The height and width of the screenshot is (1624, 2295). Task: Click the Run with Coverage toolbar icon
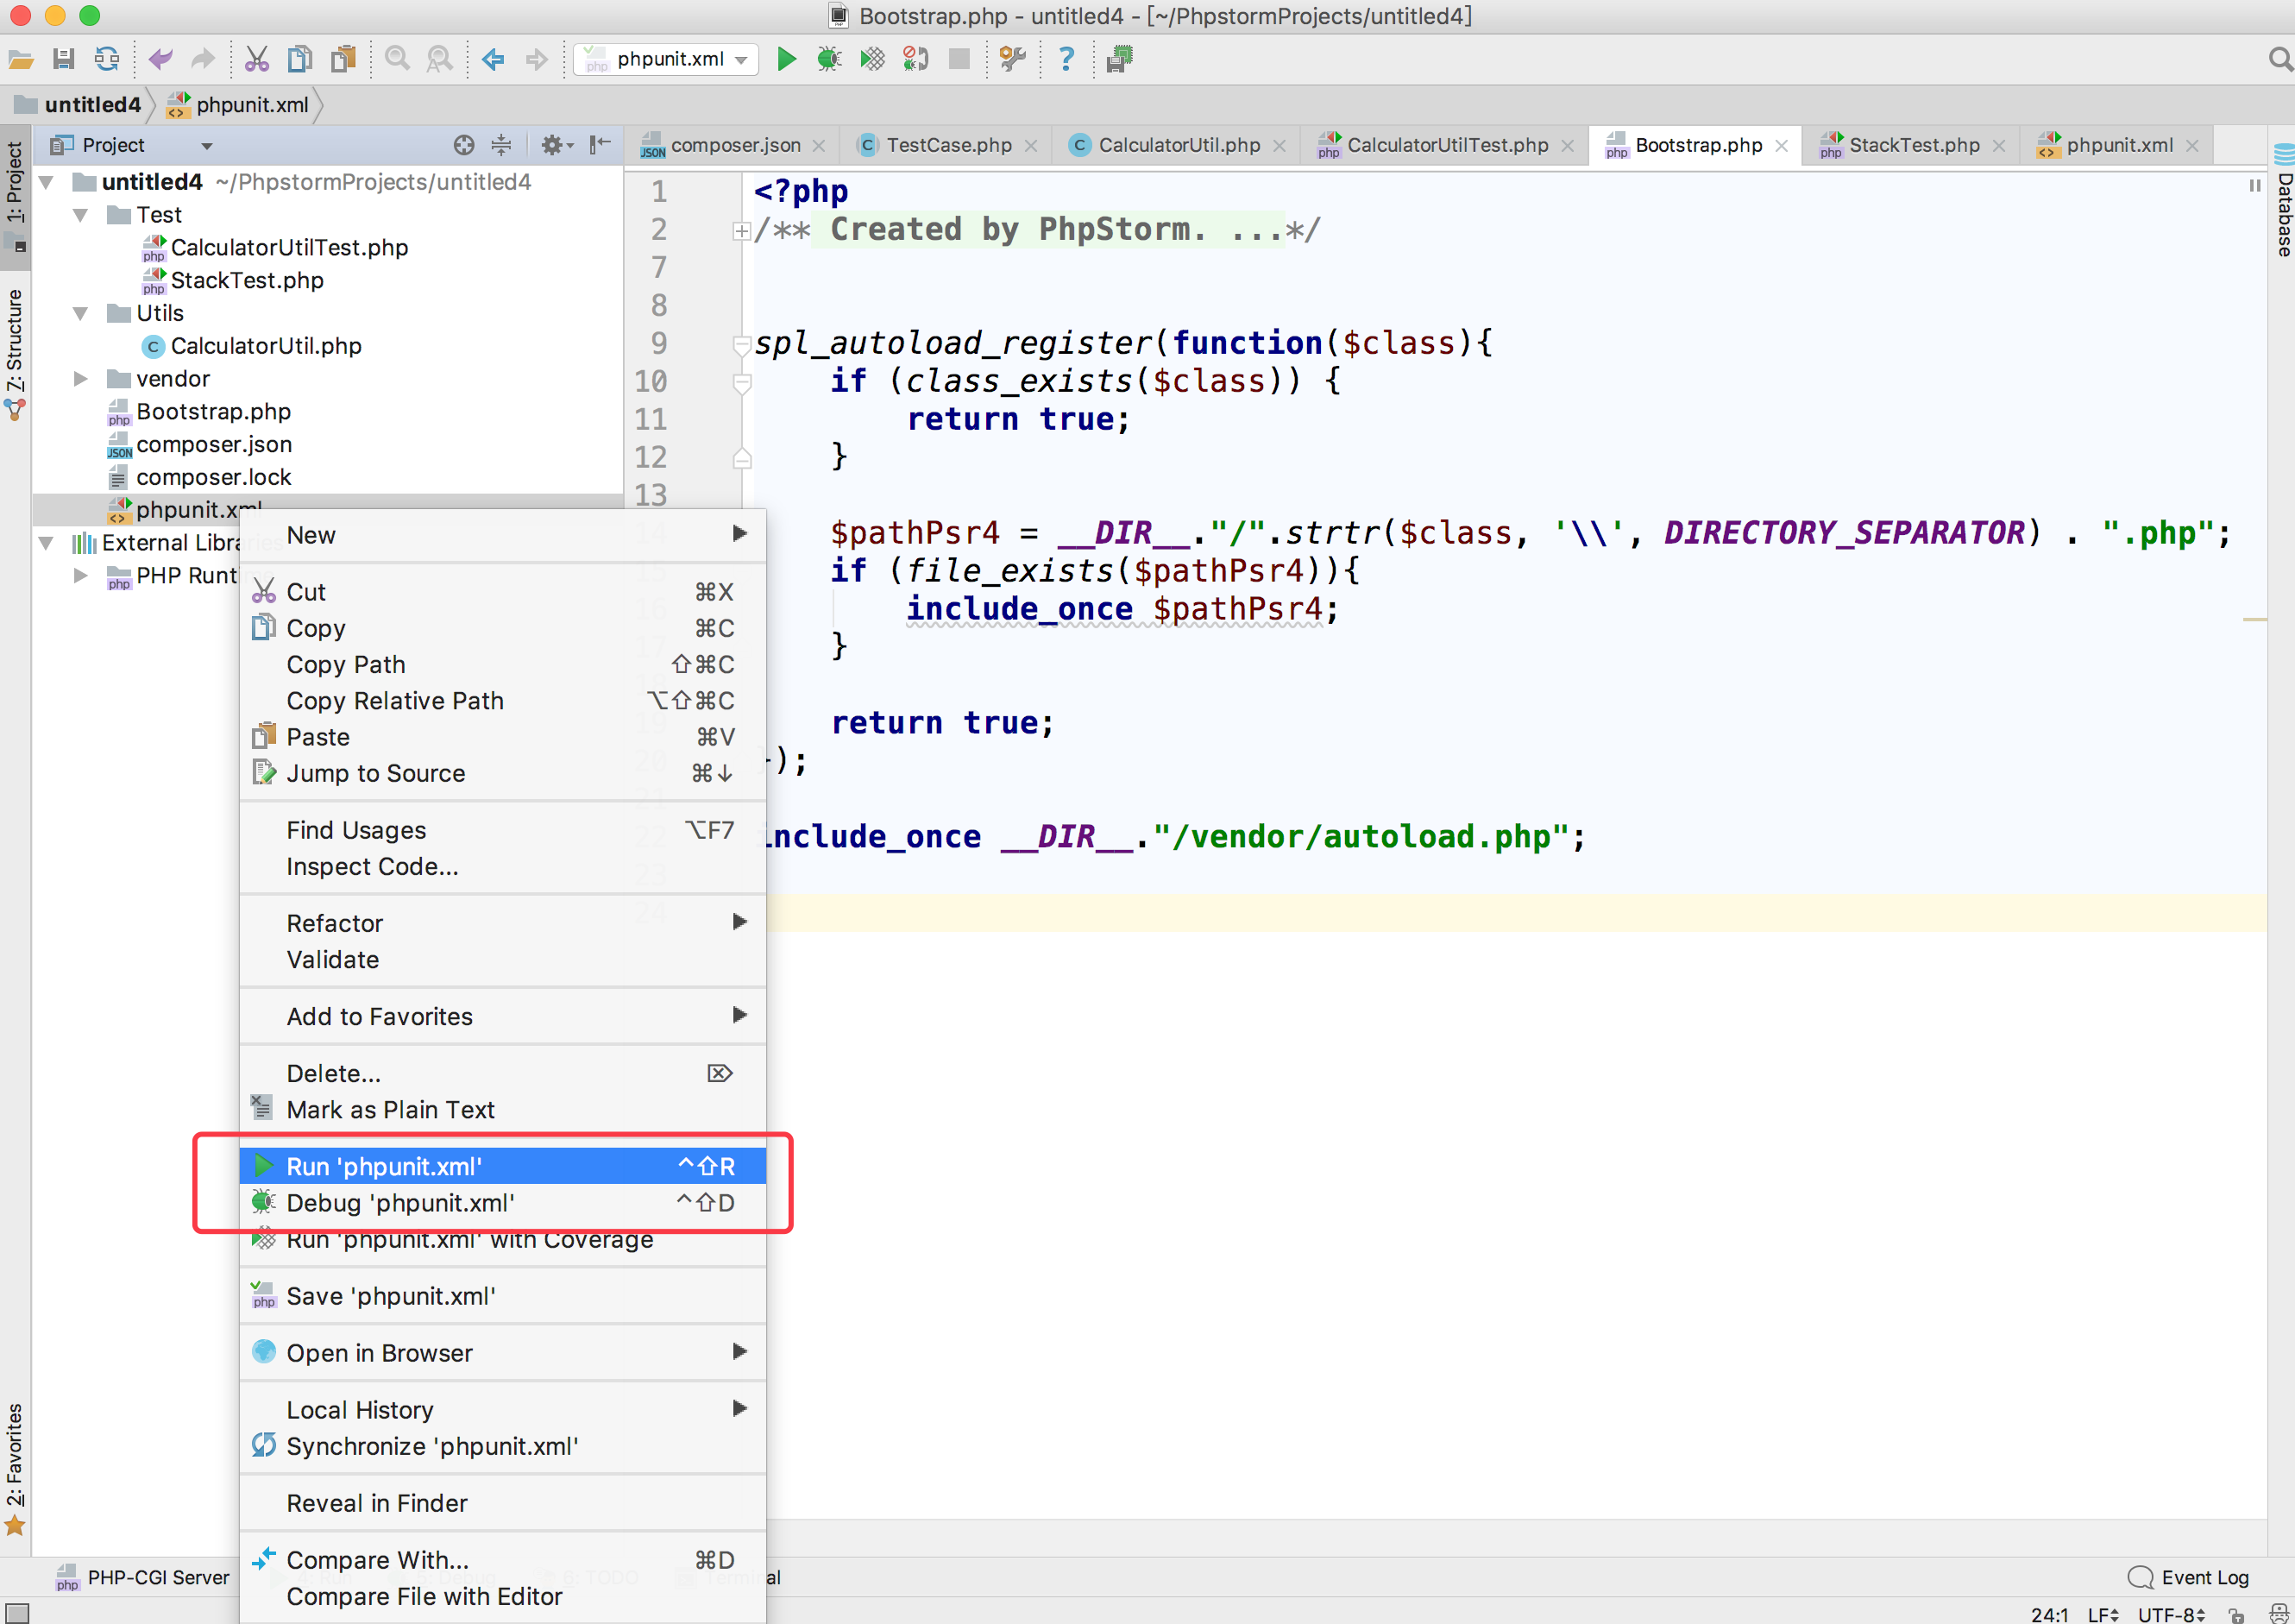pyautogui.click(x=872, y=60)
